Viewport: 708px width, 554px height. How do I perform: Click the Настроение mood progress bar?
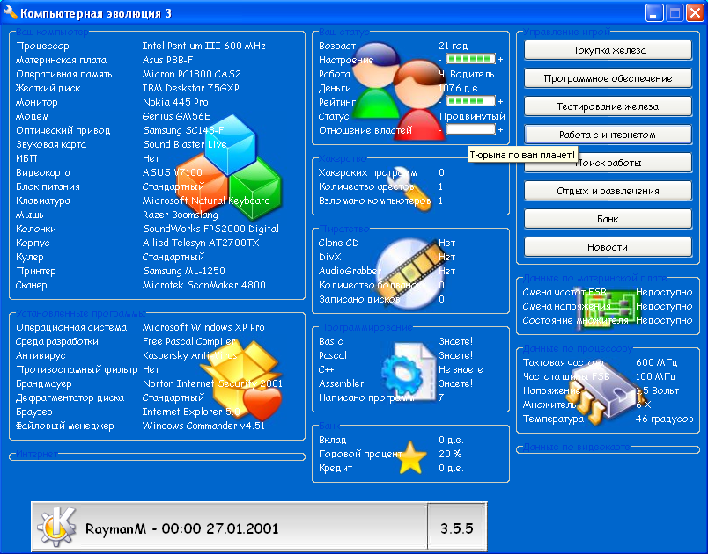click(470, 59)
